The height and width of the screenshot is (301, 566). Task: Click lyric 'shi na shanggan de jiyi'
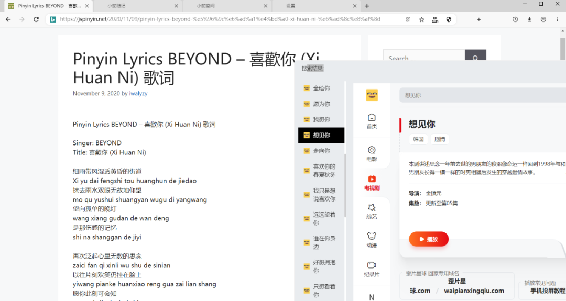point(107,237)
